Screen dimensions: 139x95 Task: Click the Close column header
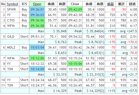pos(75,4)
